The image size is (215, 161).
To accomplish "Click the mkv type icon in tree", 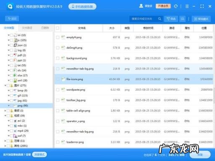I will 15,126.
